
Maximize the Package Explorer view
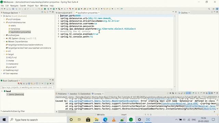pos(53,12)
